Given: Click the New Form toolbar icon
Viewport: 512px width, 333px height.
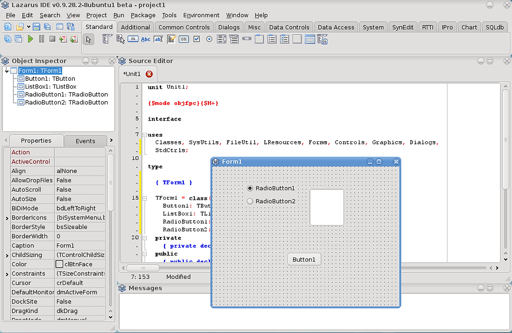Looking at the screenshot, I should tap(60, 27).
